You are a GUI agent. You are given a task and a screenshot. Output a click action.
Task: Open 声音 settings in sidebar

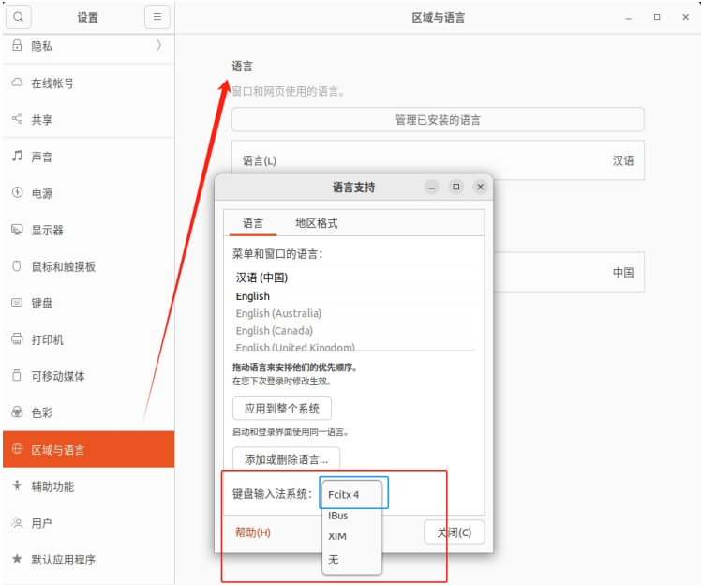[x=88, y=157]
